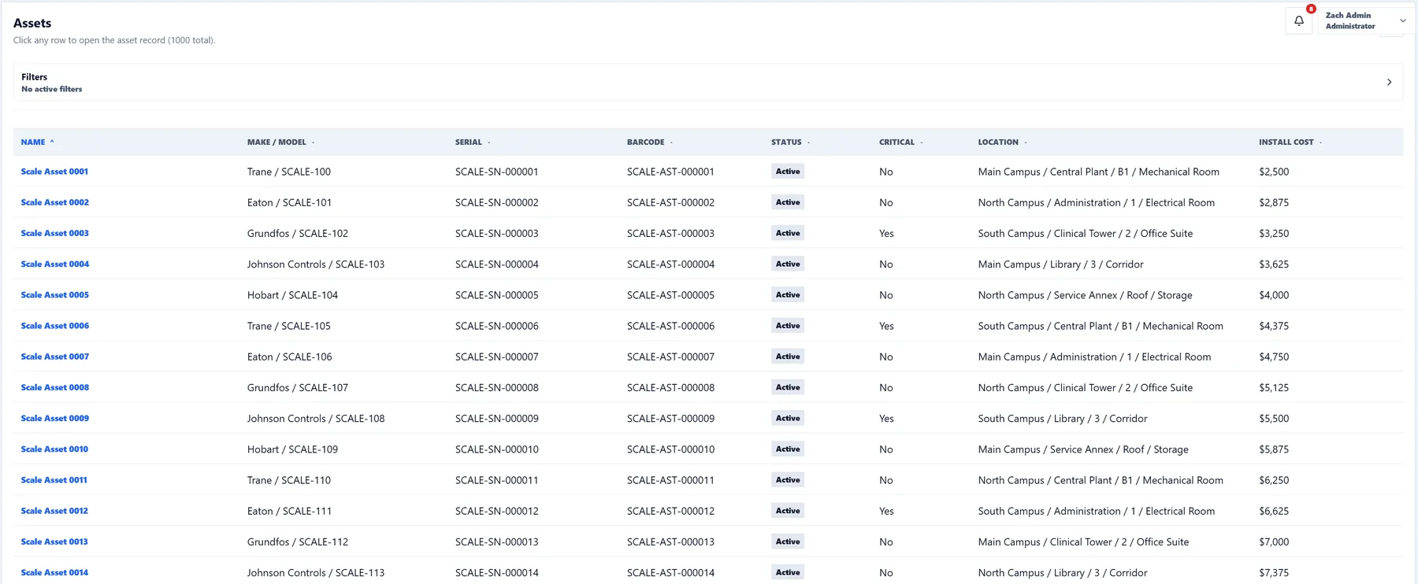Image resolution: width=1418 pixels, height=584 pixels.
Task: Open the notifications bell
Action: click(x=1299, y=20)
